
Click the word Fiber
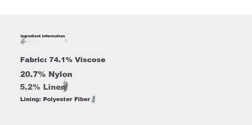coord(82,99)
